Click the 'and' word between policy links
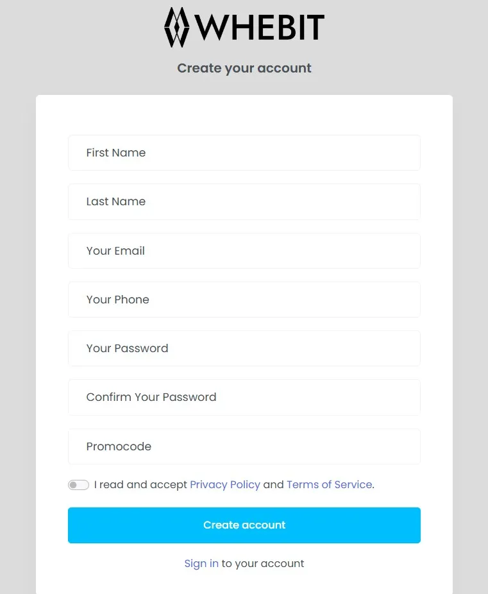The width and height of the screenshot is (488, 594). coord(273,484)
